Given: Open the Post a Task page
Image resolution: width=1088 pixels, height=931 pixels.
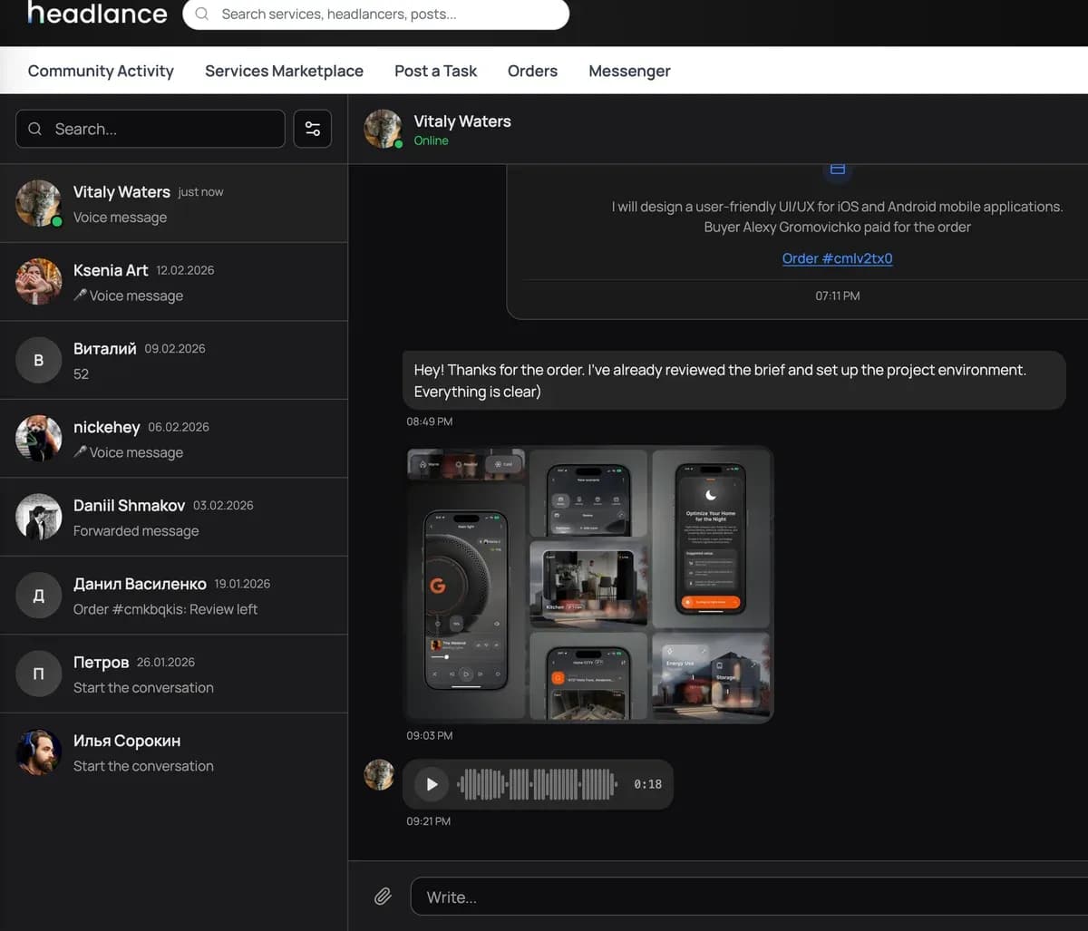Looking at the screenshot, I should click(x=435, y=71).
